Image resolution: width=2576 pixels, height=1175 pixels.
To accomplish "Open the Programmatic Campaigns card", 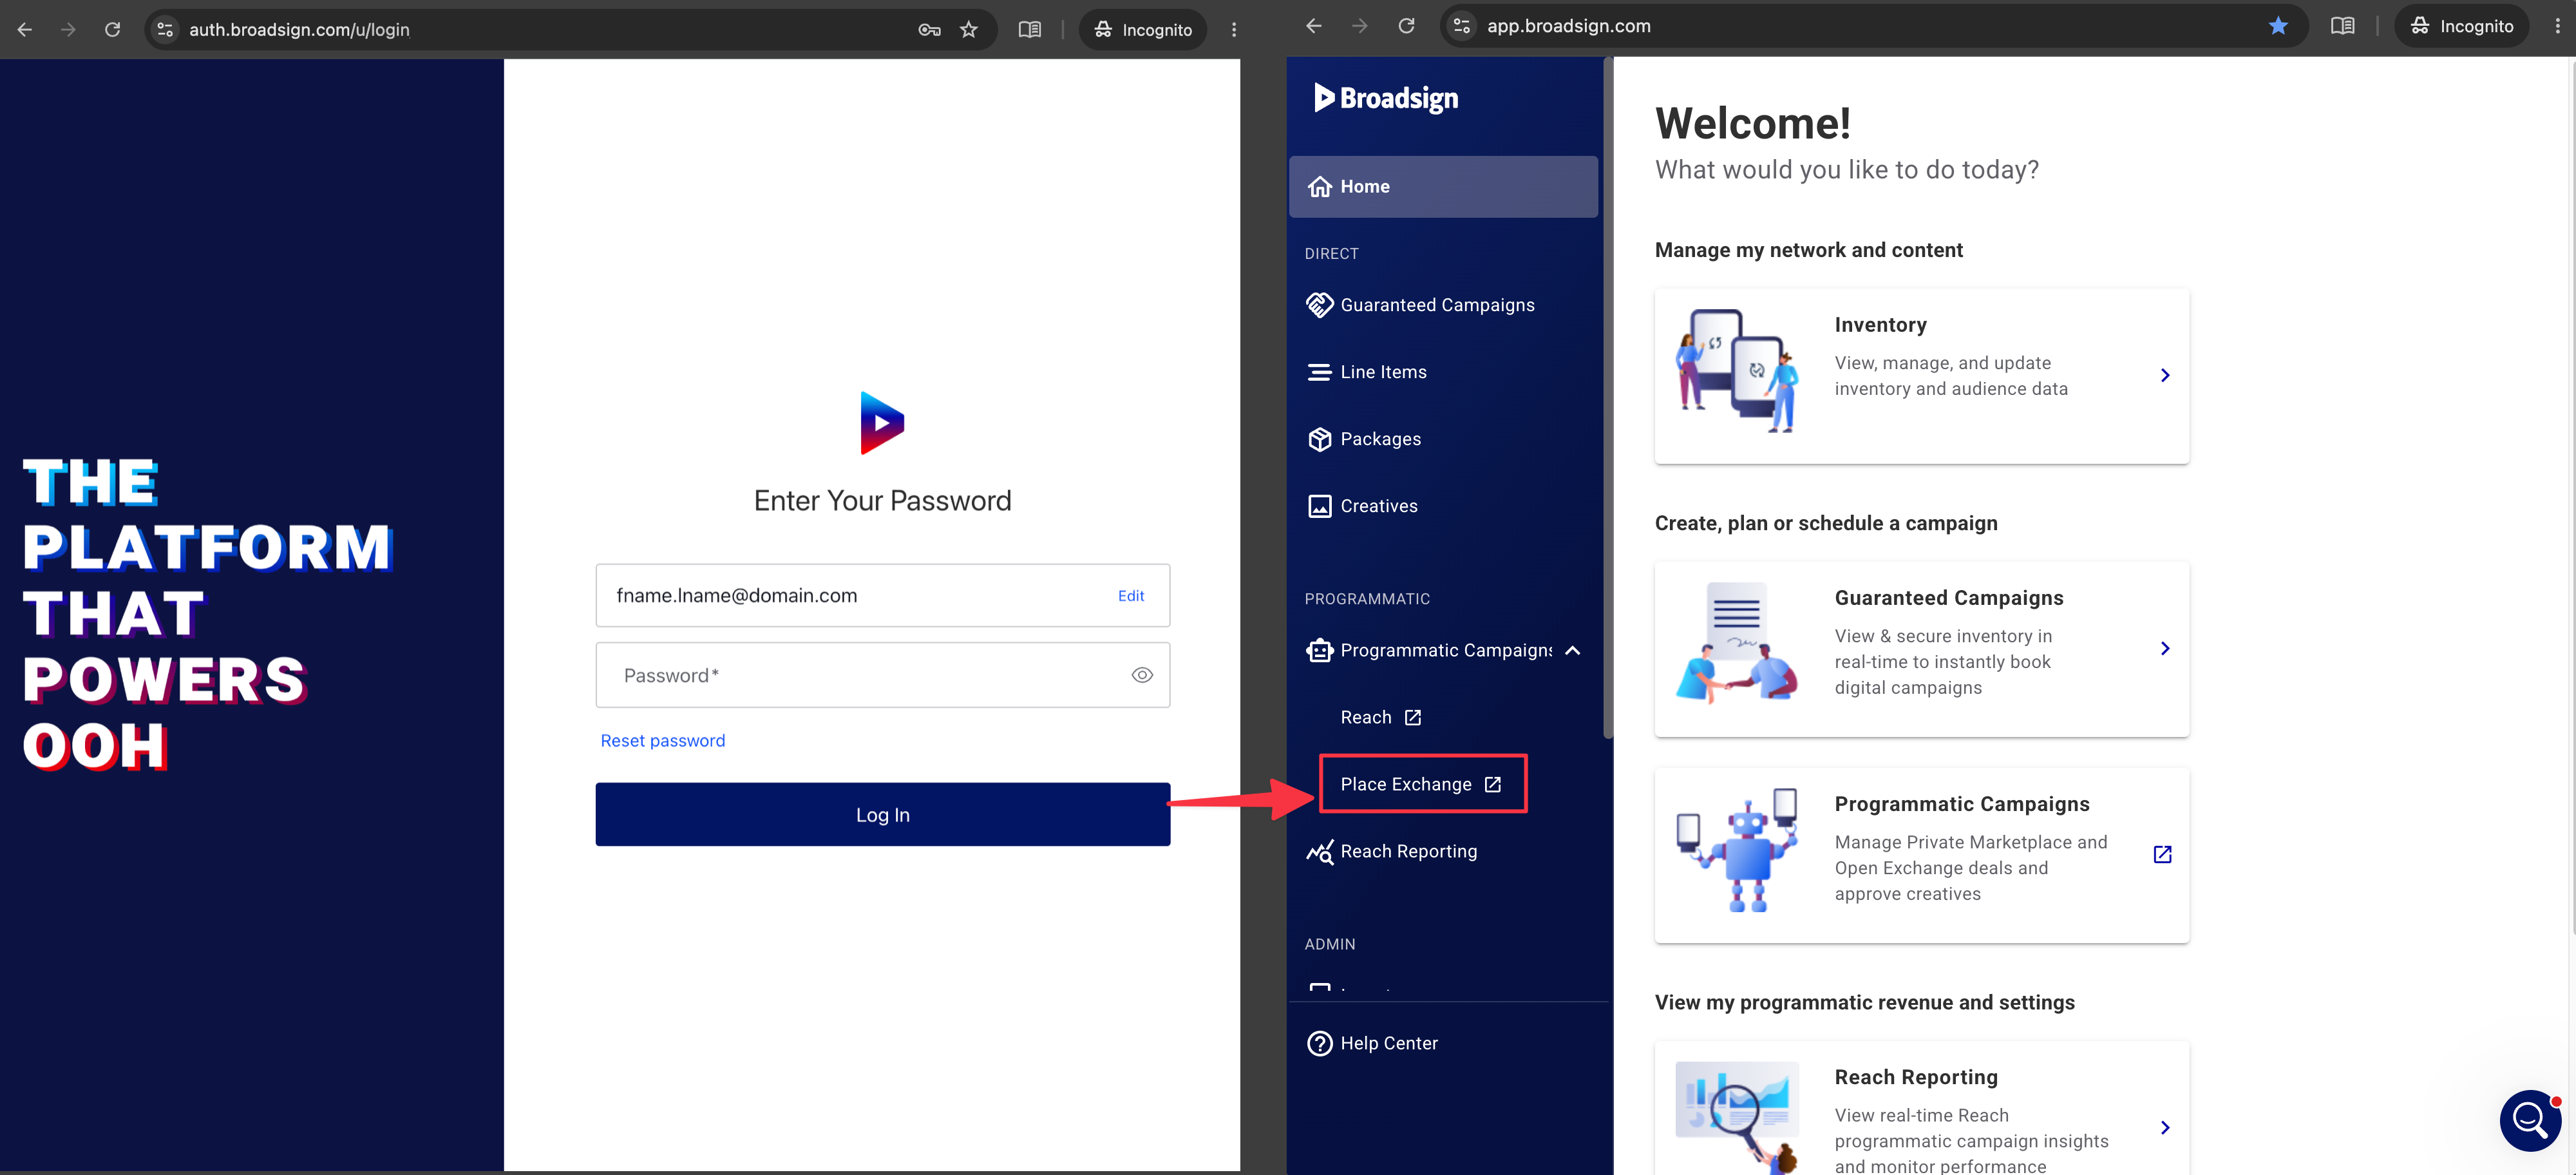I will point(1921,855).
